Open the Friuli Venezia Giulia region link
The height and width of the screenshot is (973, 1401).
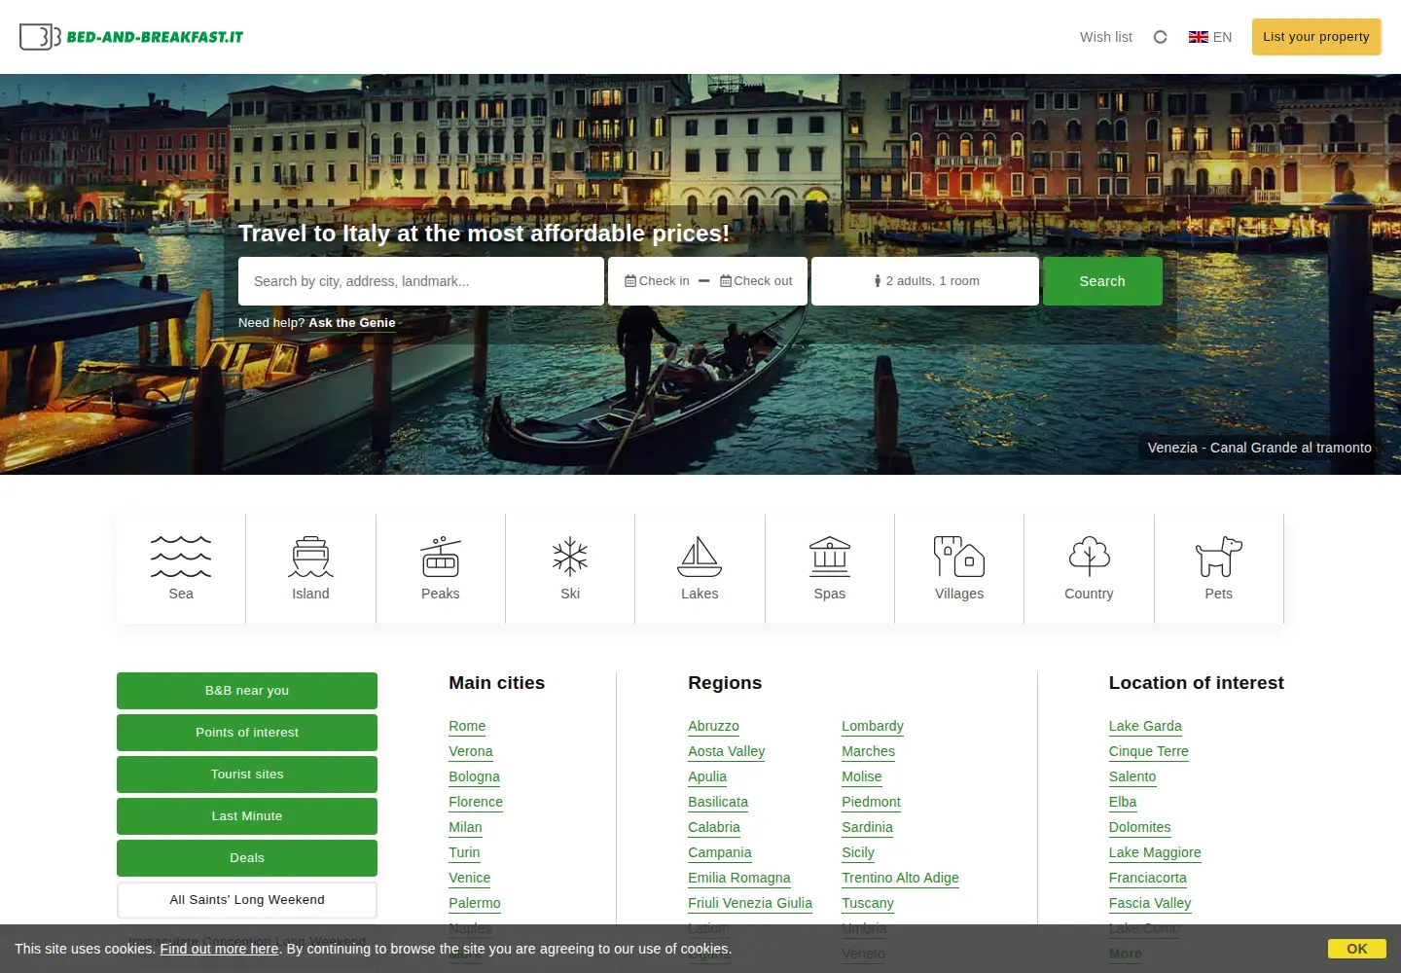[750, 903]
